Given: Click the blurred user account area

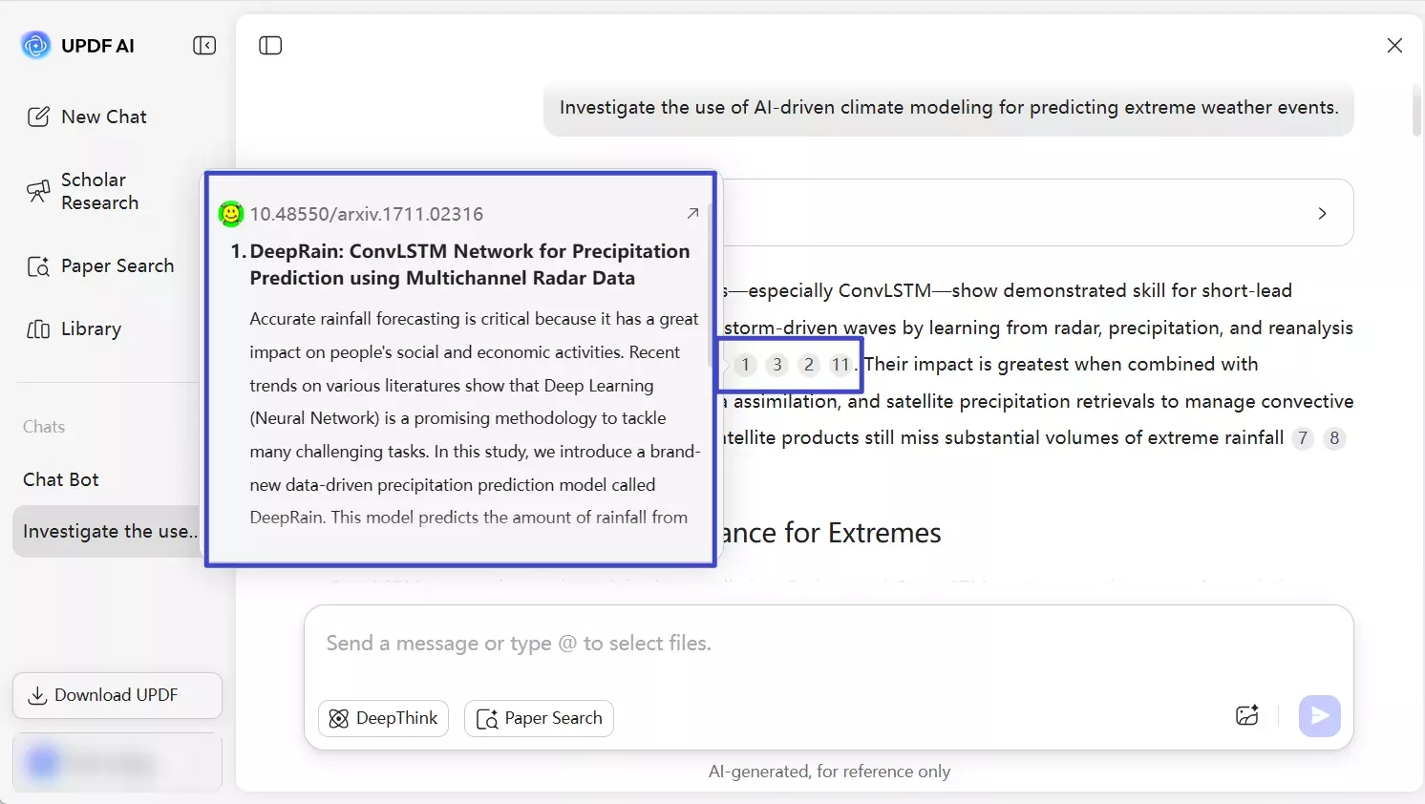Looking at the screenshot, I should click(117, 762).
